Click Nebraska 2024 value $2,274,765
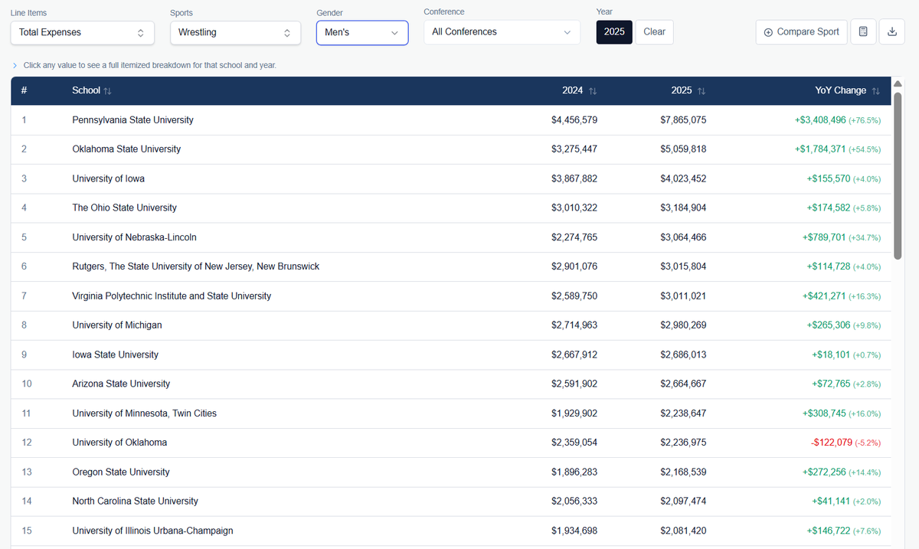 [x=574, y=237]
